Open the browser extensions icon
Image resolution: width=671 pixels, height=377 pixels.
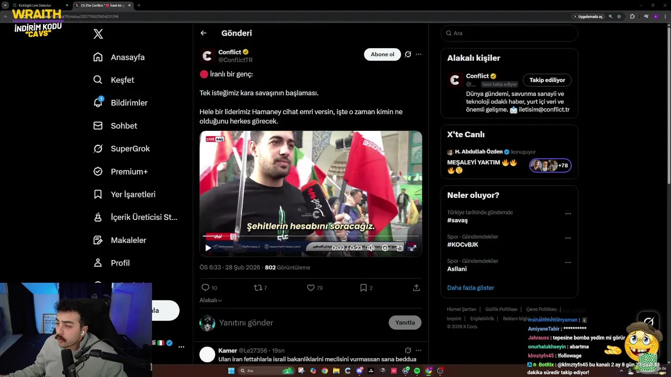coord(632,16)
